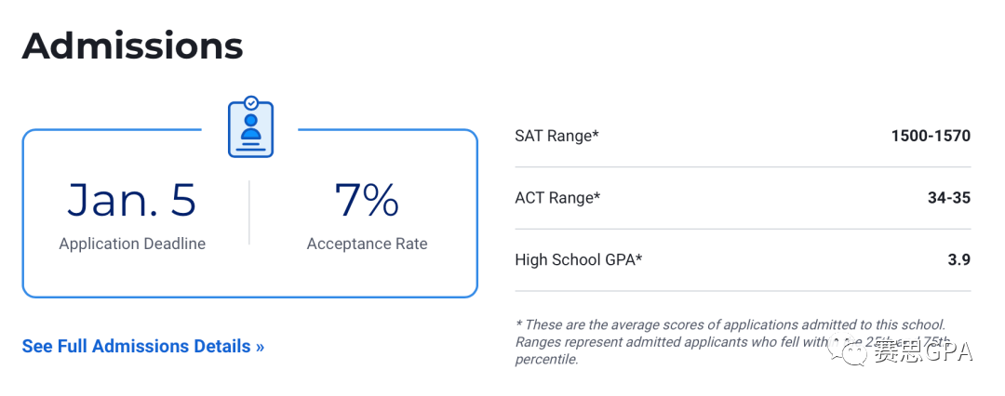
Task: Click the checkmark atop the badge icon
Action: point(251,102)
